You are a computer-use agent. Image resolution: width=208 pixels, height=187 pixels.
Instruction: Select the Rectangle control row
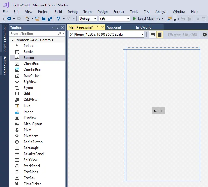point(37,148)
